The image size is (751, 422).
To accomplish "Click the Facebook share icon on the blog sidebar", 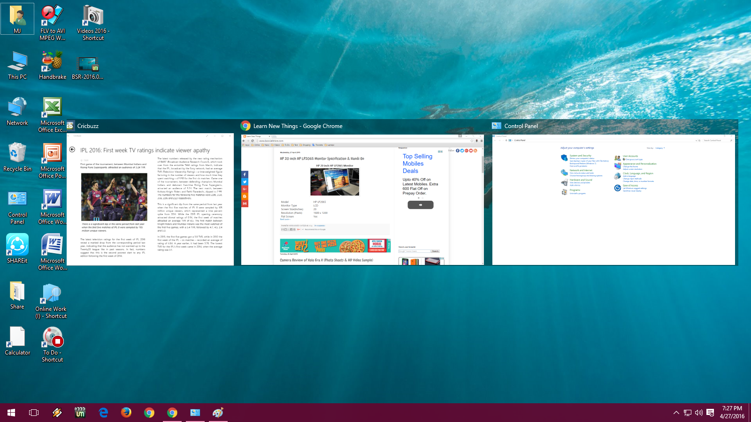I will [x=245, y=174].
